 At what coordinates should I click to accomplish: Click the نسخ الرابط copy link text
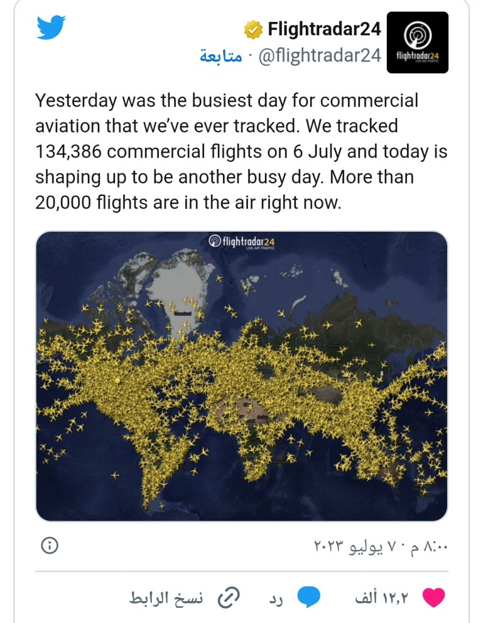166,597
